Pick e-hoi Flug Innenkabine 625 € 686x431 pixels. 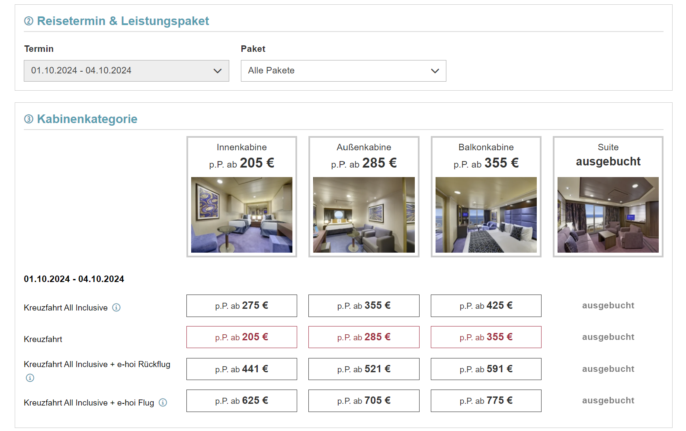242,401
